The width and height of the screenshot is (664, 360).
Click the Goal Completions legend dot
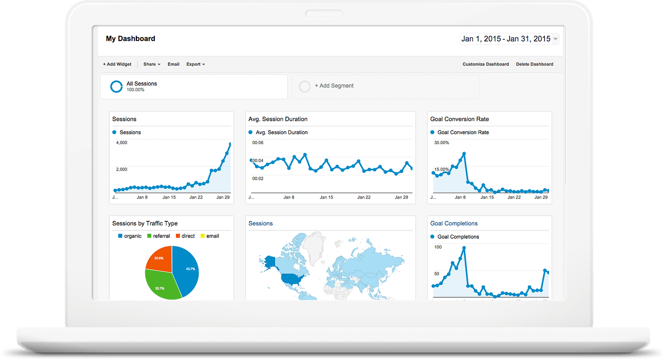432,237
